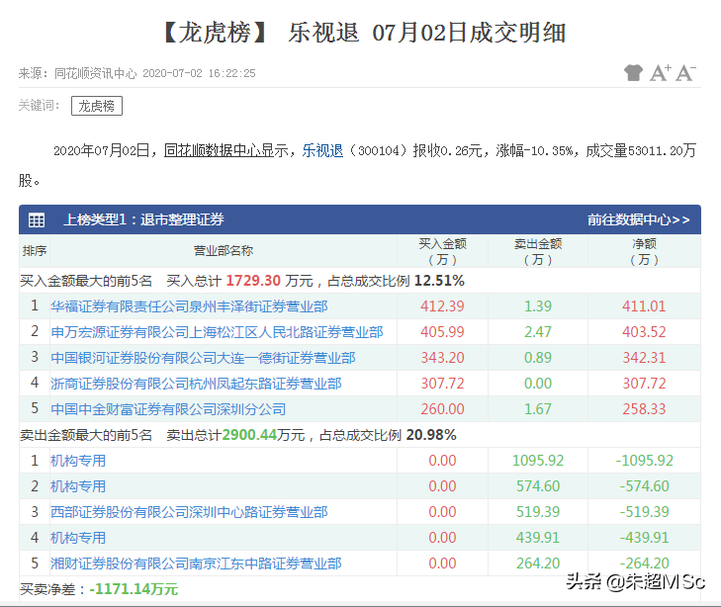
Task: Select sell amount value 574.60
Action: [538, 486]
